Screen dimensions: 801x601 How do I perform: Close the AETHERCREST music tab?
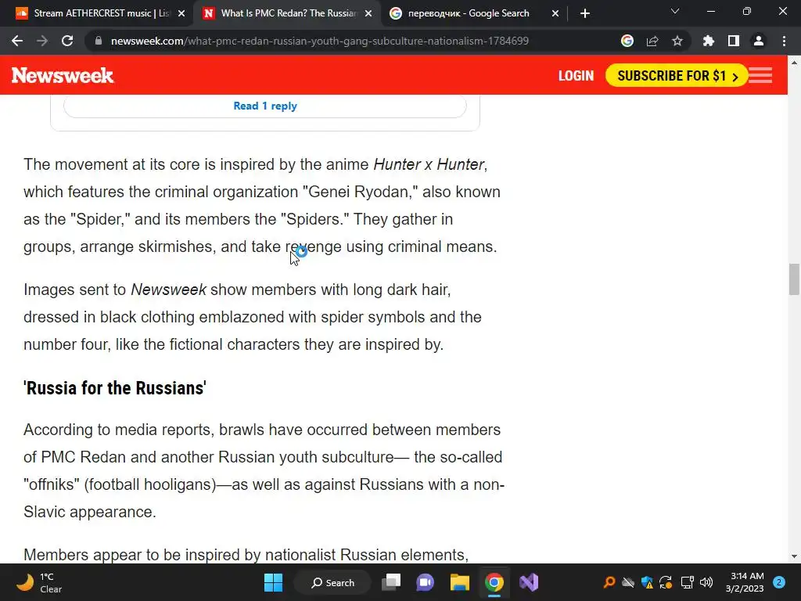coord(181,13)
